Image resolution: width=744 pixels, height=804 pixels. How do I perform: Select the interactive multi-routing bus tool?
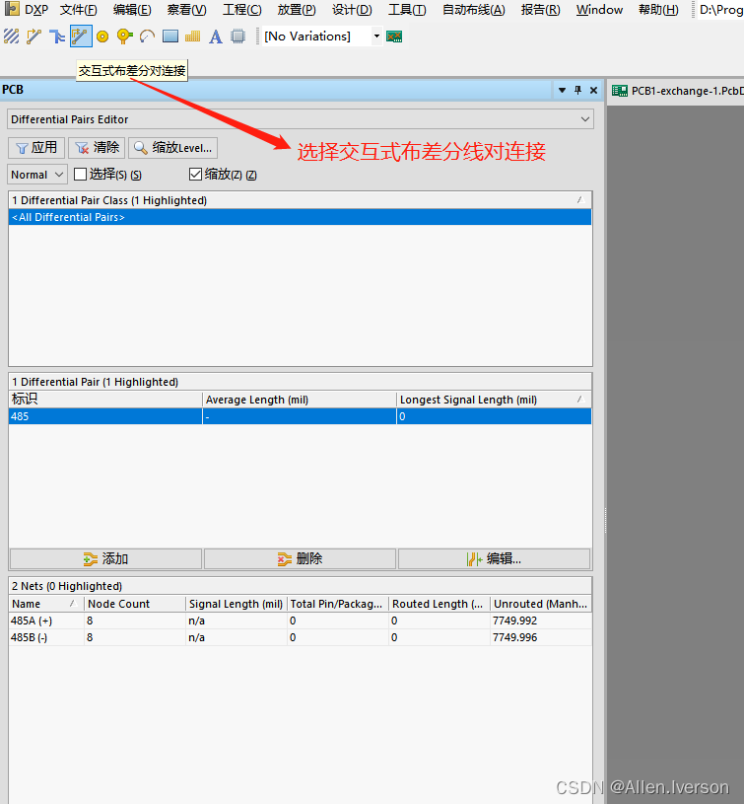(57, 37)
